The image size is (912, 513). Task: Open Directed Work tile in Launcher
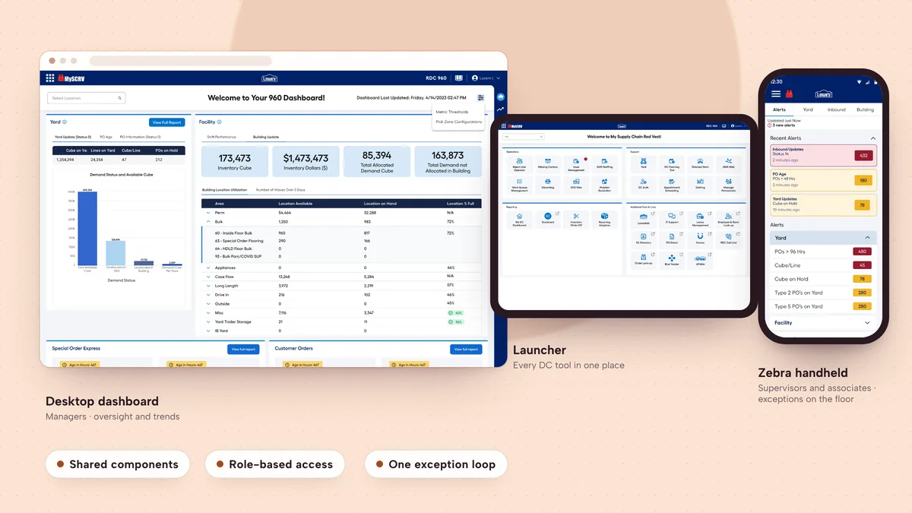coord(700,163)
